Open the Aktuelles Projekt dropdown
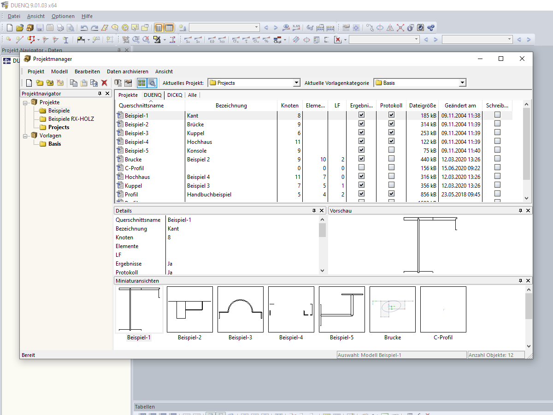This screenshot has height=415, width=553. [296, 83]
